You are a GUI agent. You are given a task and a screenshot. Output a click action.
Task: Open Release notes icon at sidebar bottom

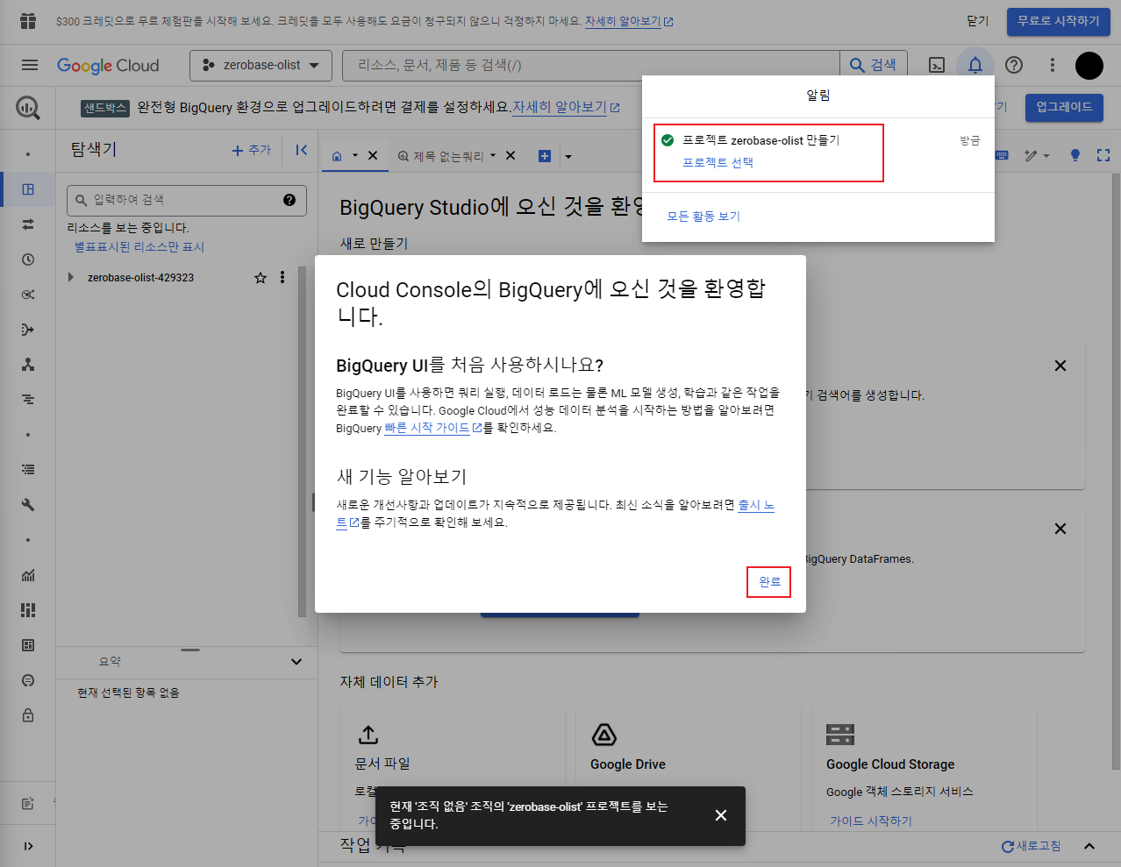28,803
